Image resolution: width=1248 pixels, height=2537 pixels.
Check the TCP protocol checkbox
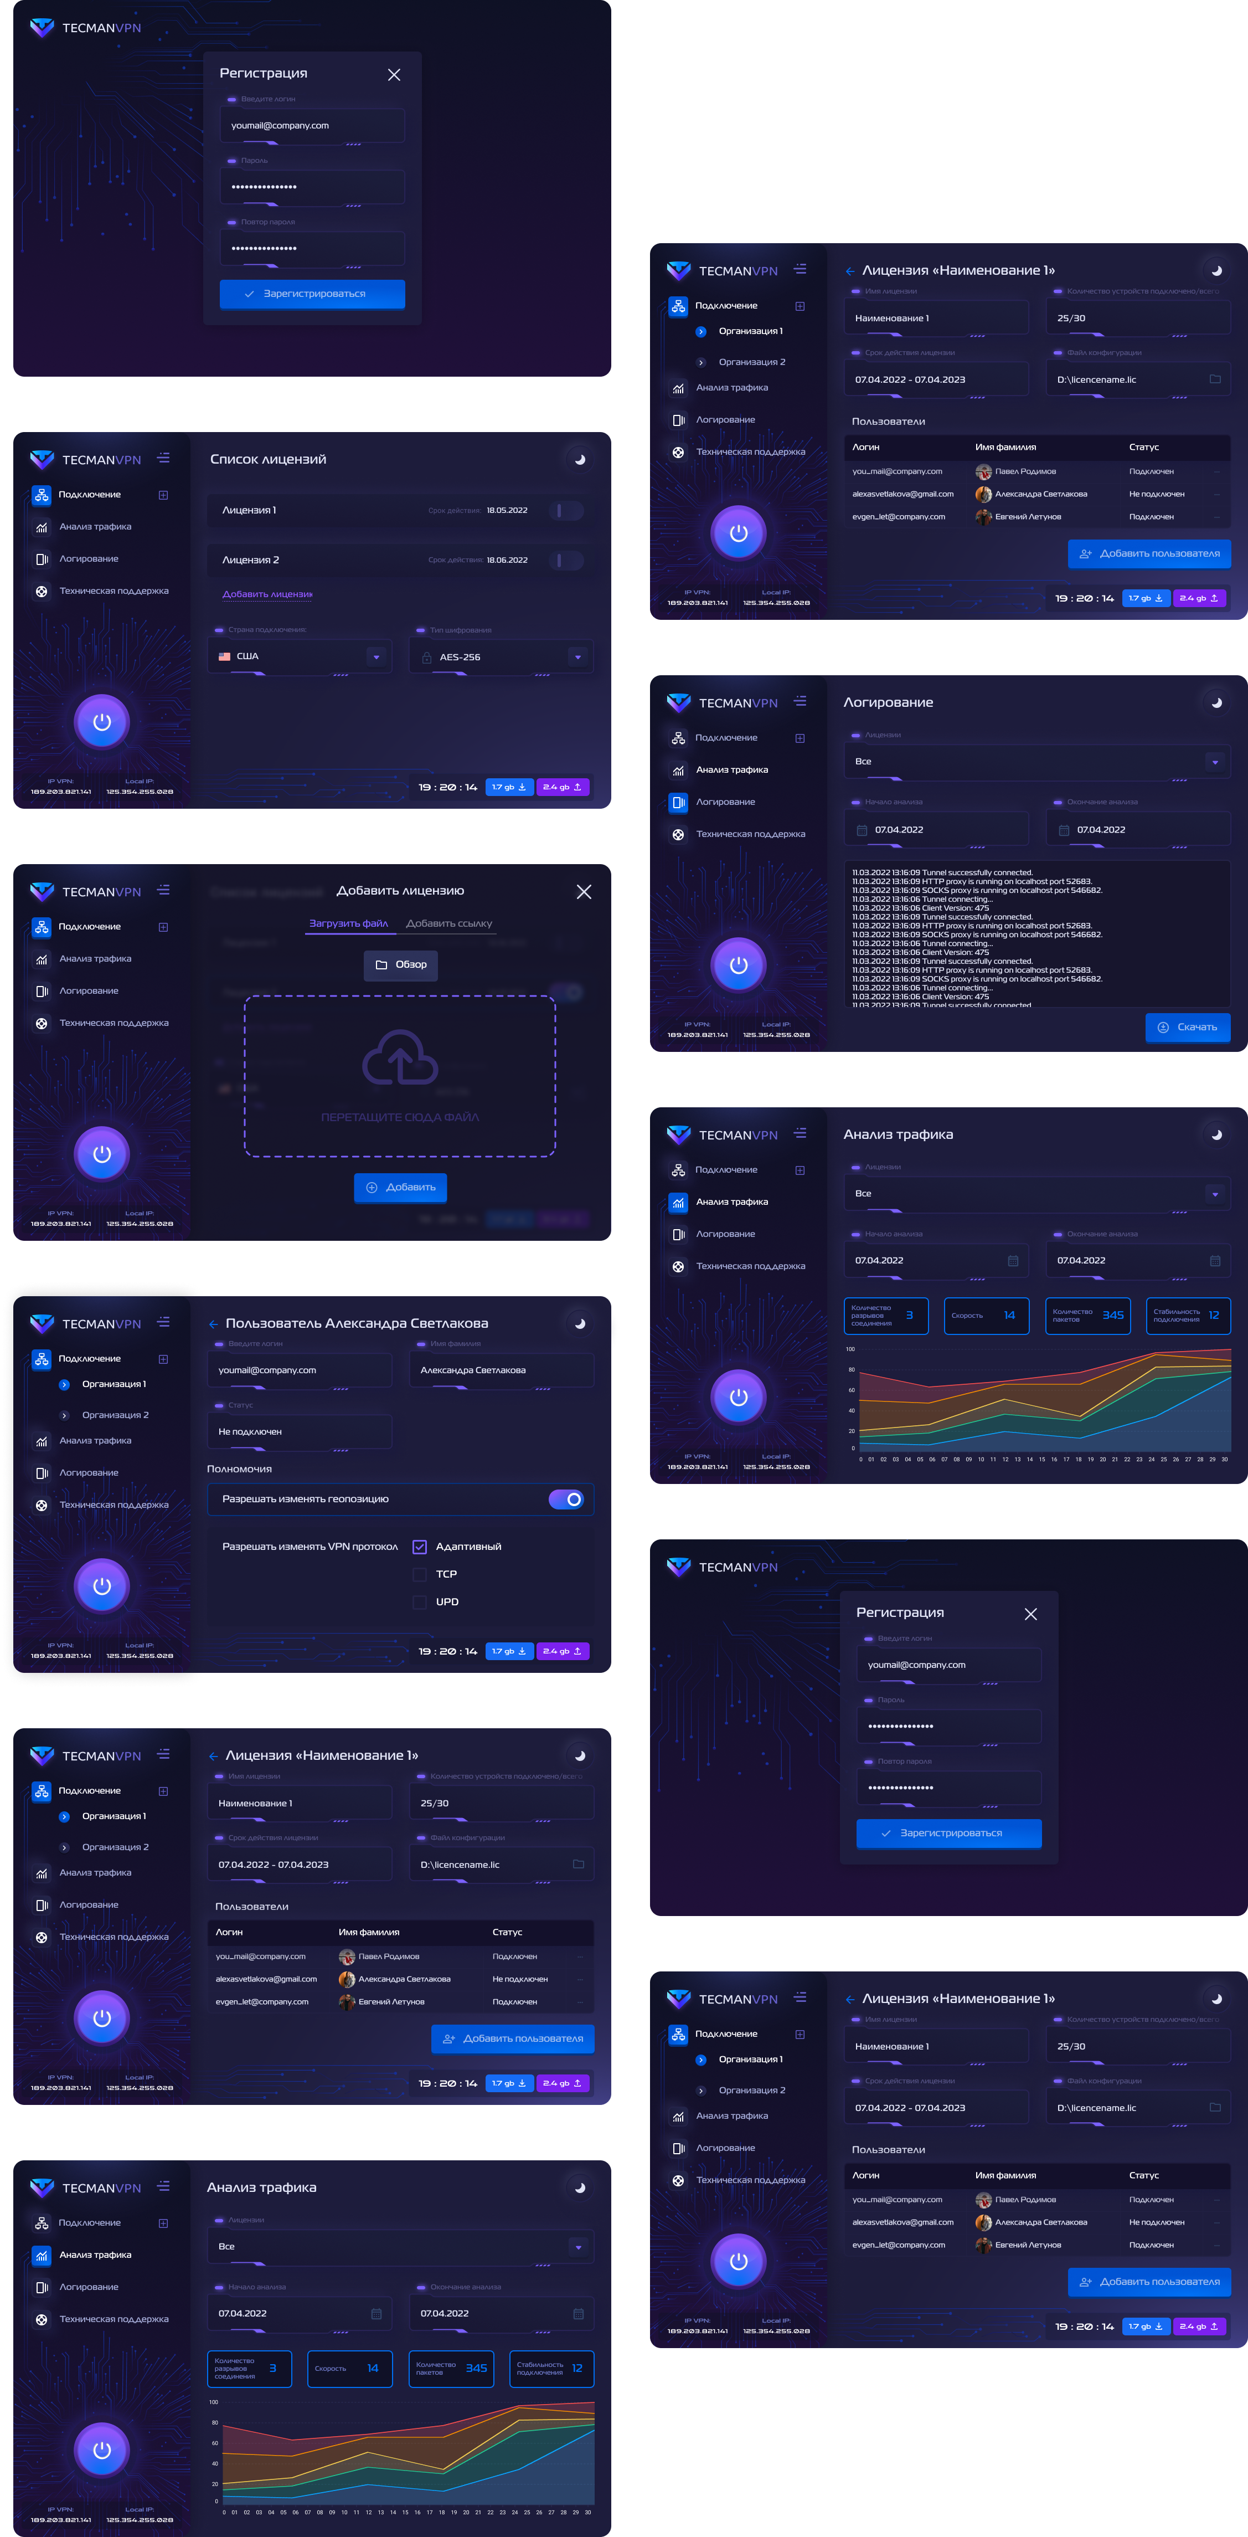coord(419,1574)
